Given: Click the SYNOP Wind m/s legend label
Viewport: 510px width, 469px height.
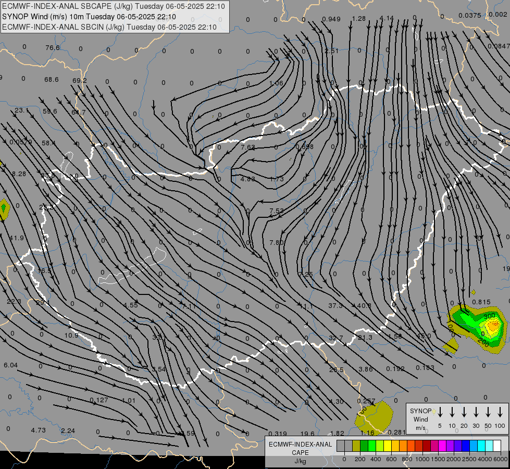Looking at the screenshot, I should click(x=421, y=419).
